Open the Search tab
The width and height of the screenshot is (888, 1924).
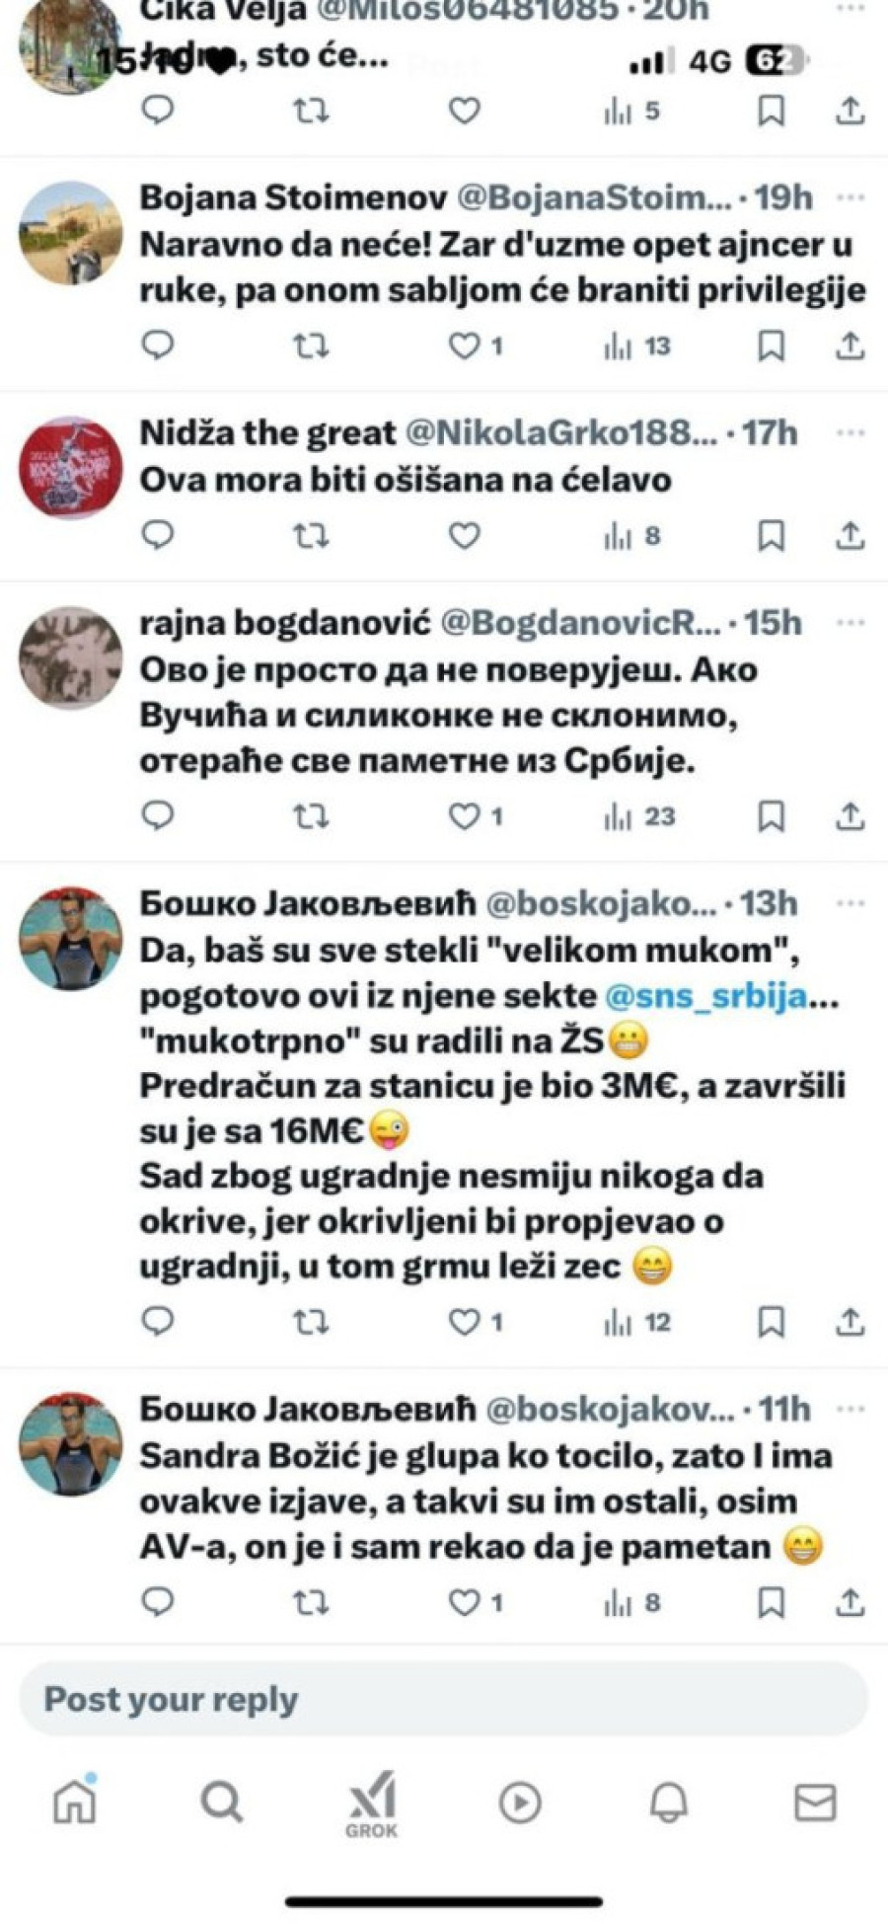(x=221, y=1803)
